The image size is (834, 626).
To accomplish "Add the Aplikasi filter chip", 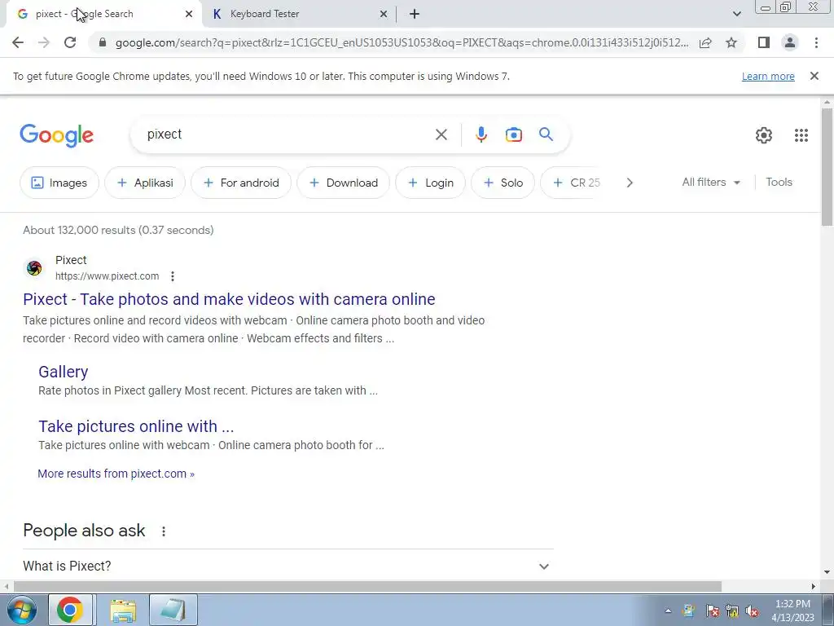I will 145,183.
